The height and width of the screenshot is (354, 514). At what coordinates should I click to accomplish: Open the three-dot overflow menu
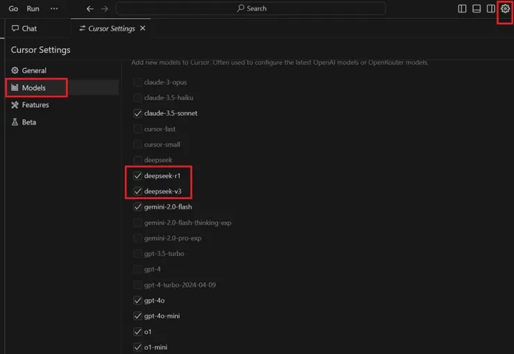54,8
